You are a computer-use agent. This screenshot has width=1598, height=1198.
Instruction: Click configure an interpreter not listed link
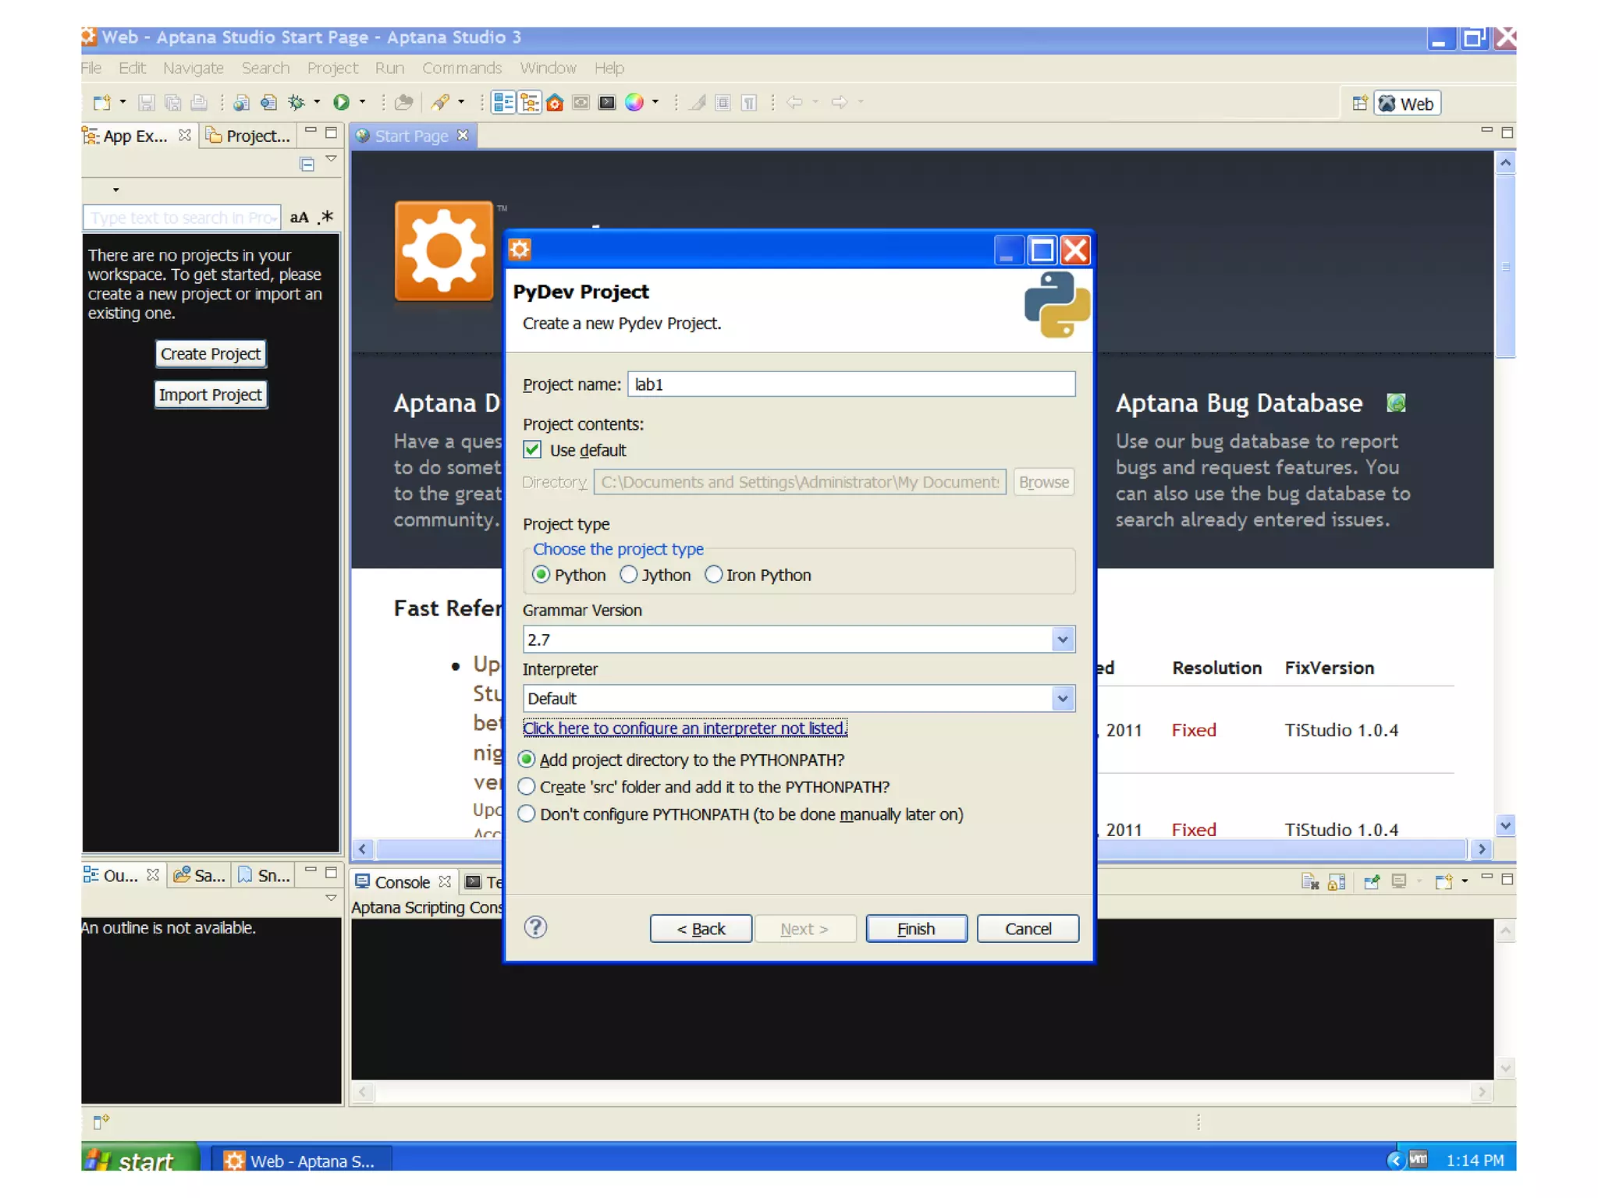click(684, 728)
